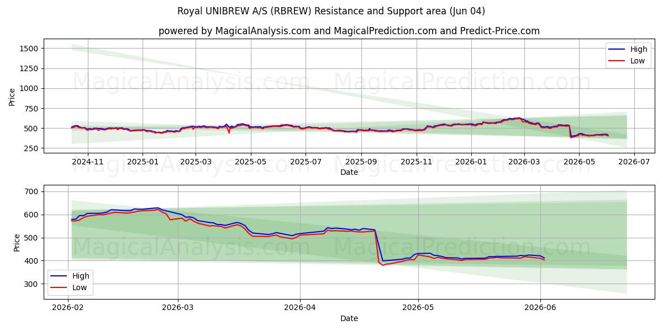Click the 2025-07 date tick label
This screenshot has height=331, width=663.
(306, 162)
